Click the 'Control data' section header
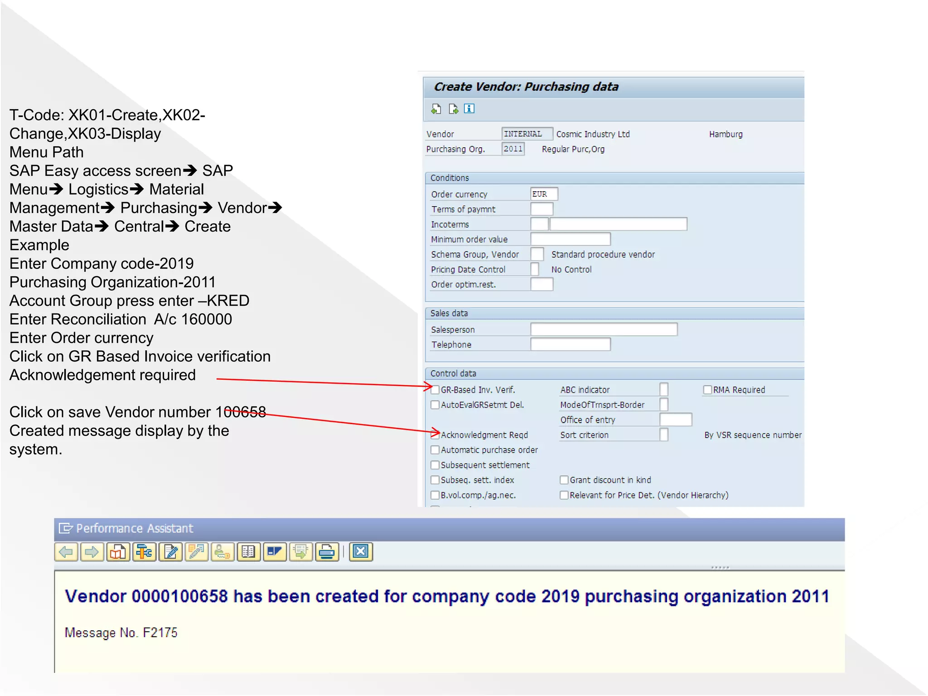The height and width of the screenshot is (696, 928). 614,373
